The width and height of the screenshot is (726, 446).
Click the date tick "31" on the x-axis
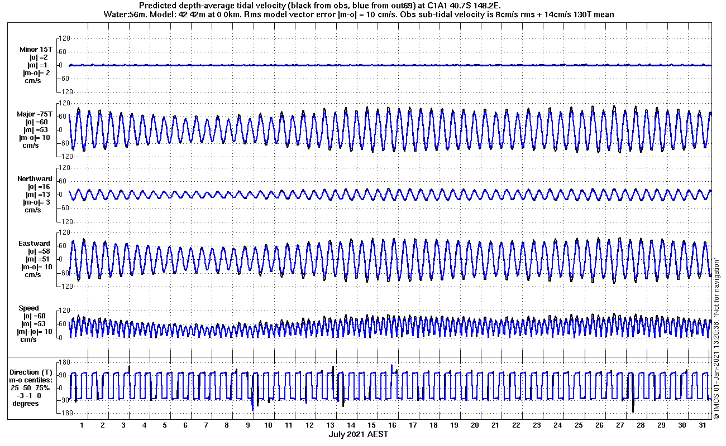coord(702,425)
